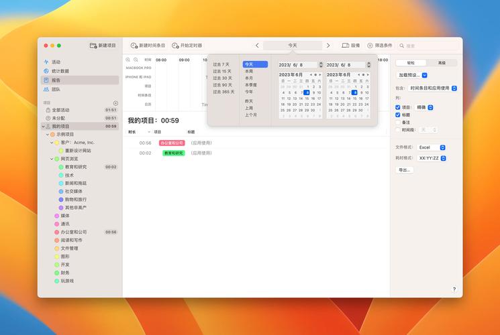Enable the 时间段 timespan checkbox
Image resolution: width=500 pixels, height=335 pixels.
[397, 130]
